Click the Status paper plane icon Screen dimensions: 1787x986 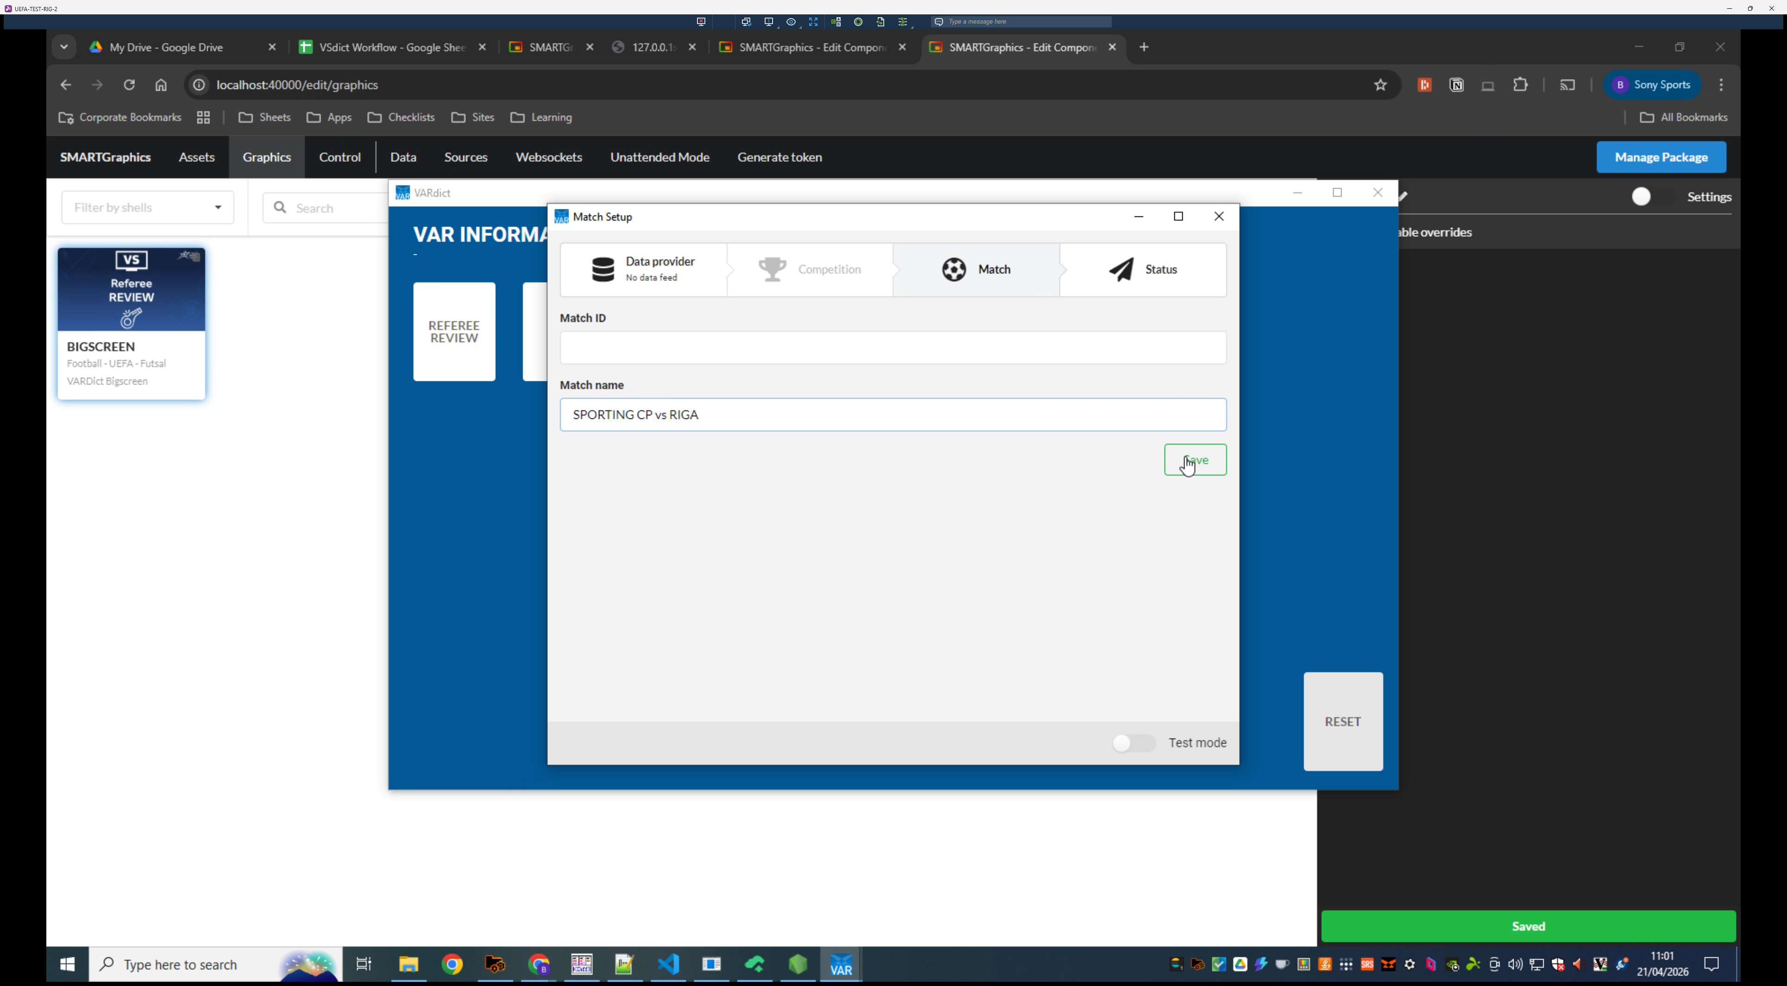[1121, 269]
